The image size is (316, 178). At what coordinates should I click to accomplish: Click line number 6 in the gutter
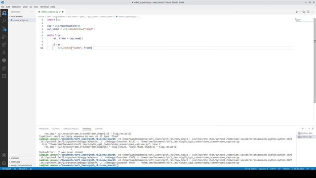[42, 35]
